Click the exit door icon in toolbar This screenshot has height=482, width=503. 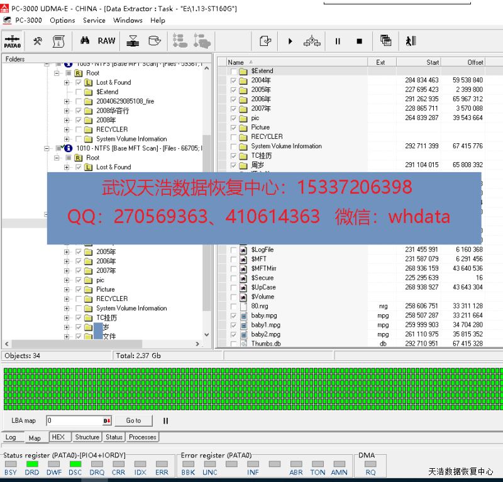click(411, 41)
